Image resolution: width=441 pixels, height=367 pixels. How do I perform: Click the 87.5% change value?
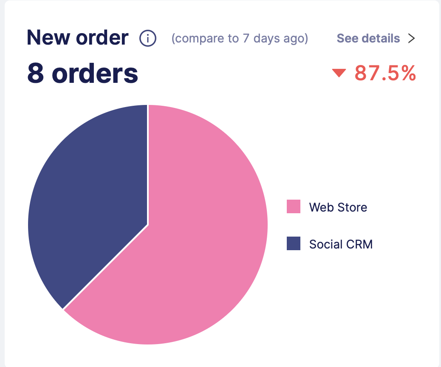[385, 73]
